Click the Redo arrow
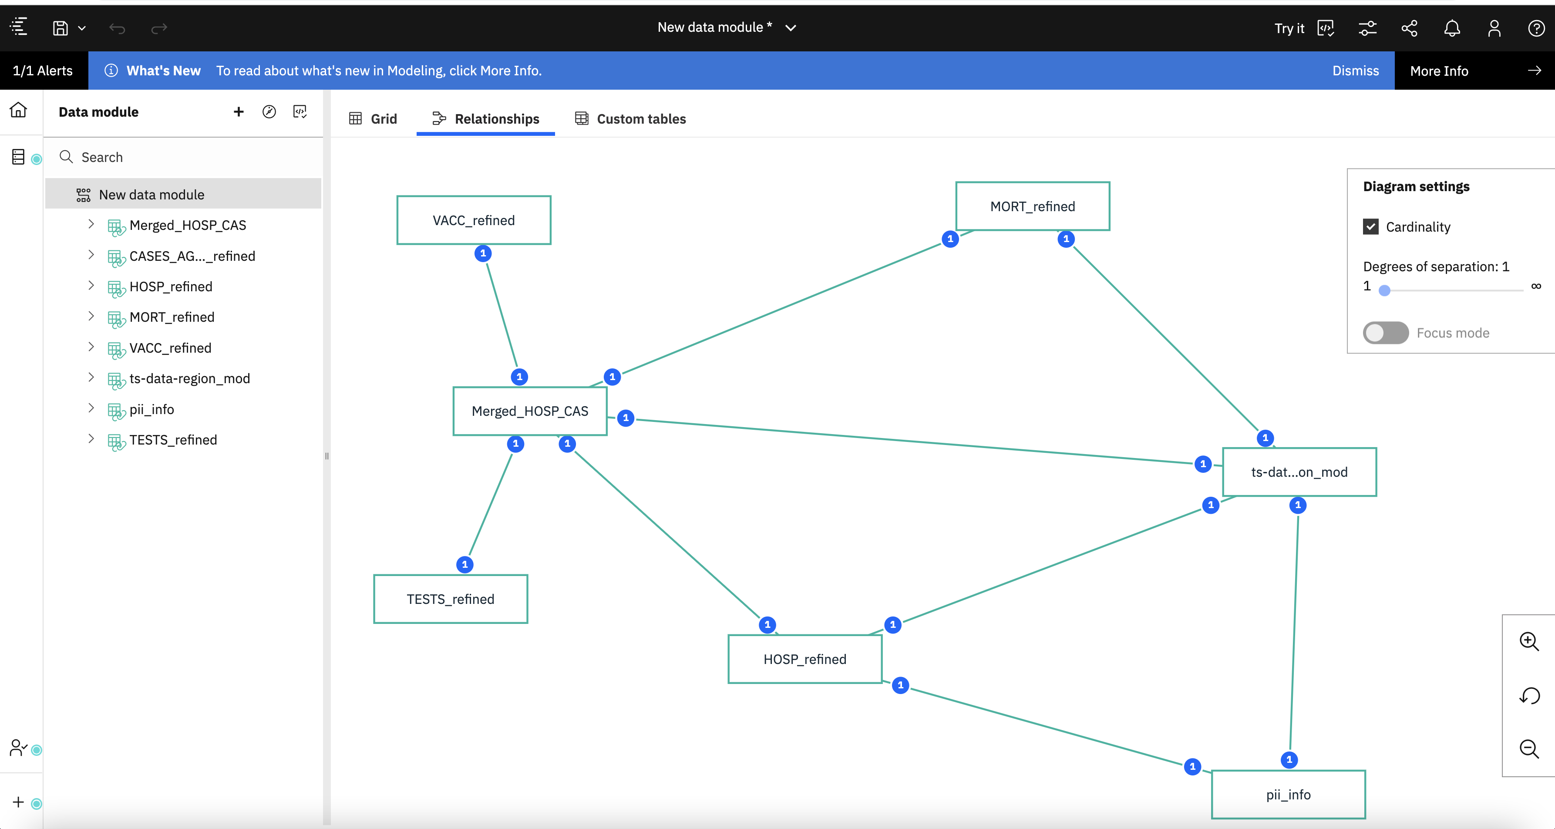This screenshot has width=1555, height=829. pyautogui.click(x=159, y=28)
